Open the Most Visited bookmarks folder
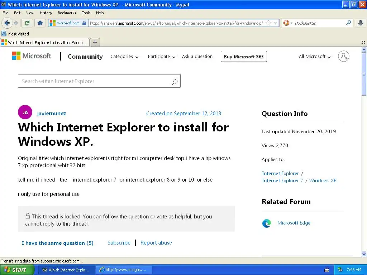This screenshot has height=275, width=367. click(x=15, y=34)
